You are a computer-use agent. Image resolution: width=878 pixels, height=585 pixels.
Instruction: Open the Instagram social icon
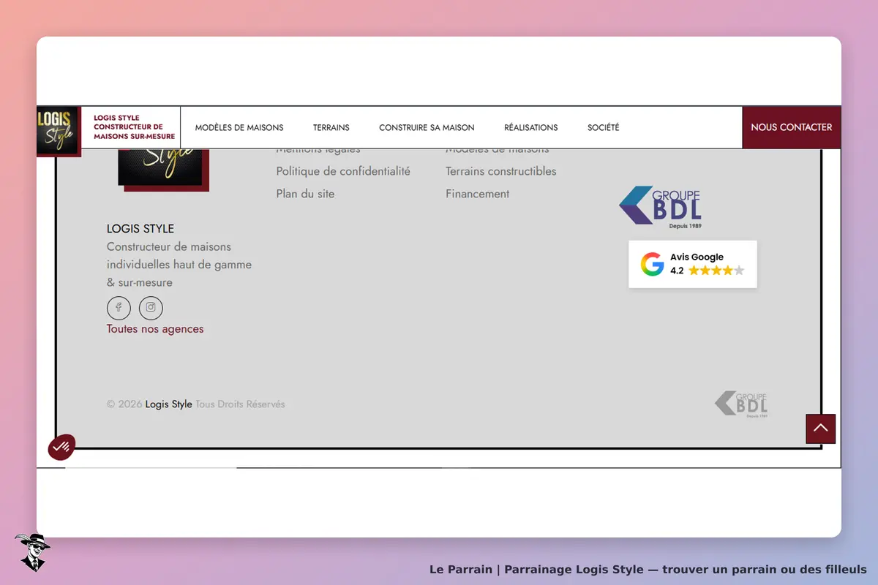pyautogui.click(x=151, y=308)
